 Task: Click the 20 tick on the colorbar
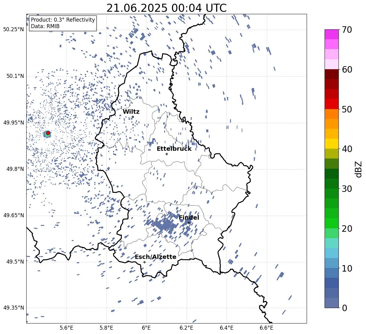347,228
